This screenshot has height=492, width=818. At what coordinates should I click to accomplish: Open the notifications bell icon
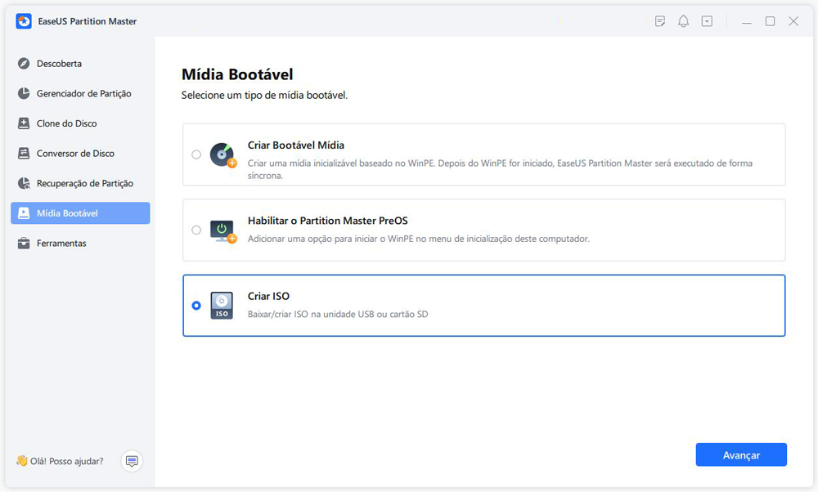coord(683,21)
